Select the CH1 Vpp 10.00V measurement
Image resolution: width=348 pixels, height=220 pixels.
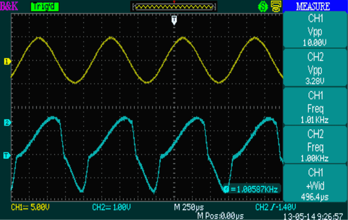pos(315,30)
